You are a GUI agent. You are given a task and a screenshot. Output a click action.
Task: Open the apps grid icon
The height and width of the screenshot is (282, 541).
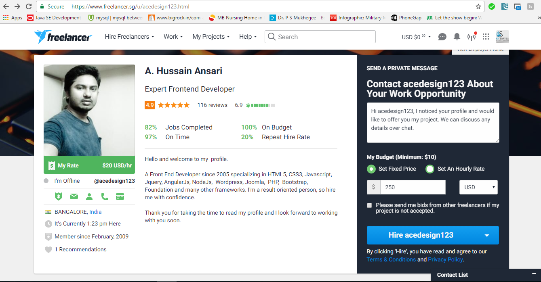coord(486,37)
